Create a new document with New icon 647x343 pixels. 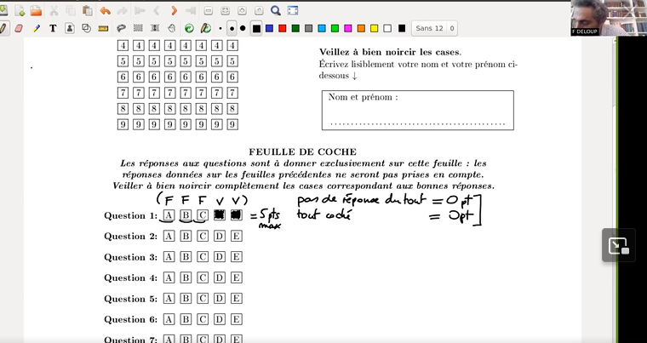point(19,10)
